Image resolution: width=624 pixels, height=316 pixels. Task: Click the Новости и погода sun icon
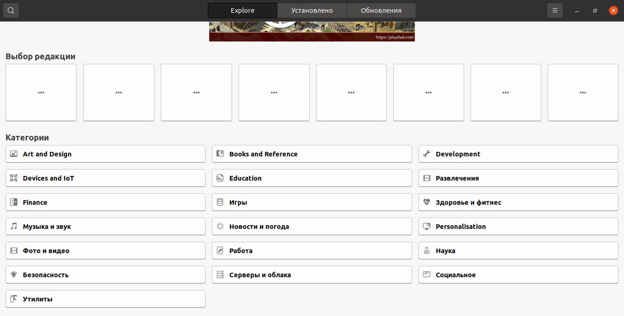click(220, 227)
